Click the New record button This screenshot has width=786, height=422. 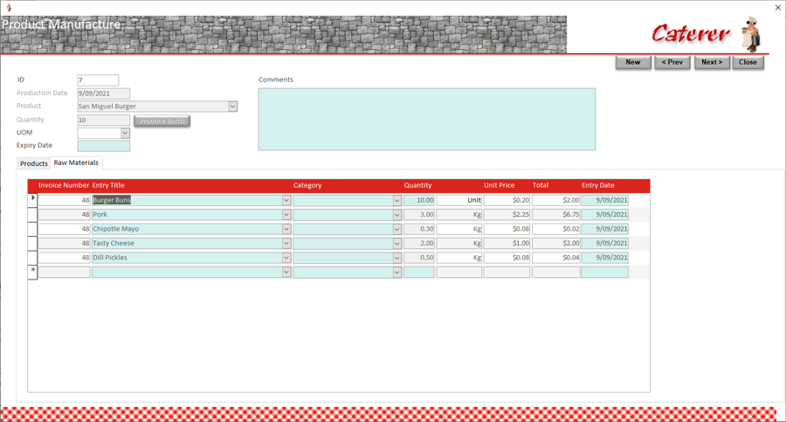(632, 62)
